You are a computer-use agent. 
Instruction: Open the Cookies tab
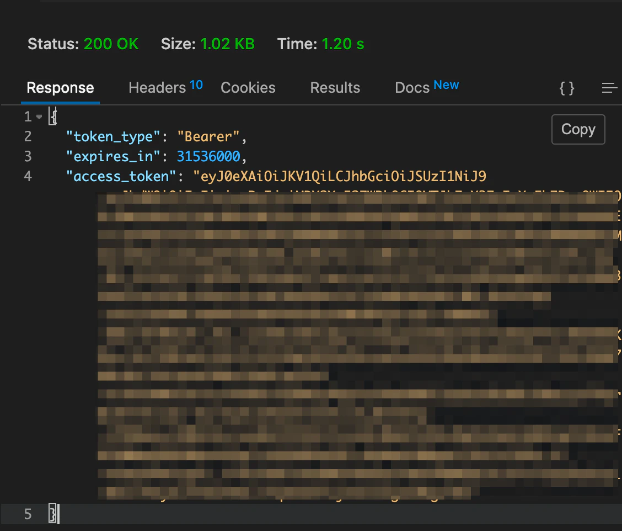248,88
